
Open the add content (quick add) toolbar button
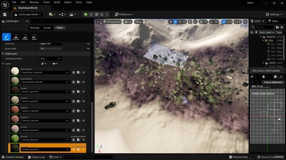pos(52,14)
